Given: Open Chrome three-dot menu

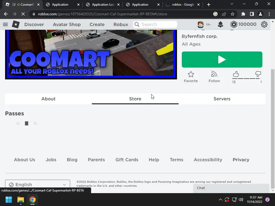Looking at the screenshot, I should [269, 14].
